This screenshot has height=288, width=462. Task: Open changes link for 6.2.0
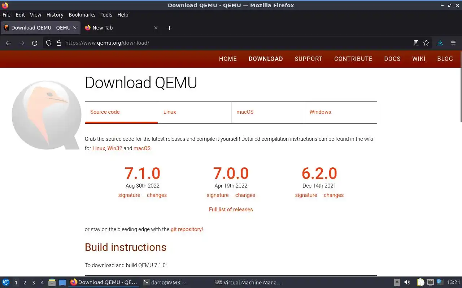point(334,195)
